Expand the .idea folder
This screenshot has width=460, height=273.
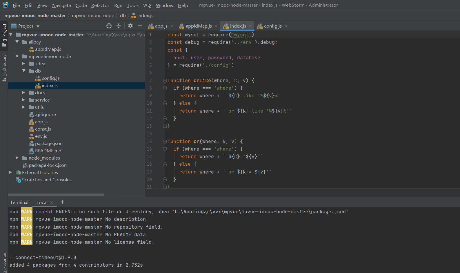point(23,64)
